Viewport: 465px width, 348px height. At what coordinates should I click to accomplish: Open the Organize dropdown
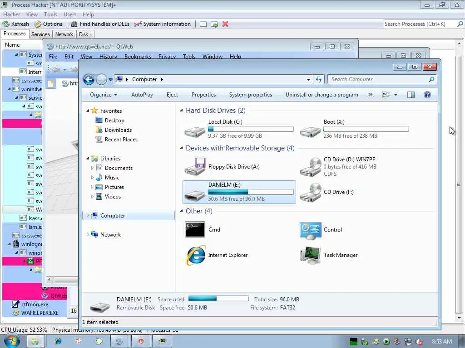pyautogui.click(x=104, y=95)
